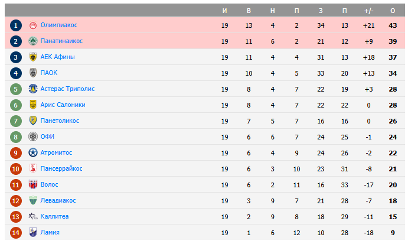Click the Asteras Tripolis club crest
The image size is (408, 244).
tap(33, 89)
